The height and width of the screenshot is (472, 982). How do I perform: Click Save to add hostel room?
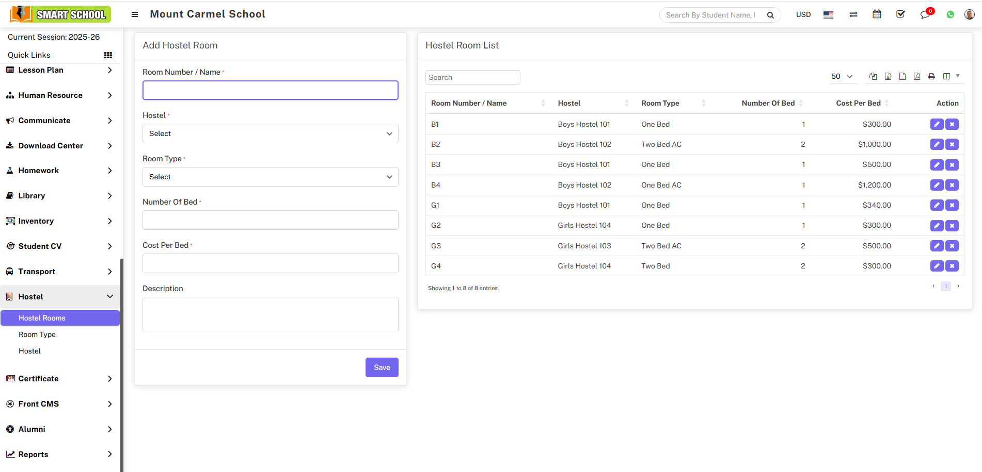[x=382, y=367]
